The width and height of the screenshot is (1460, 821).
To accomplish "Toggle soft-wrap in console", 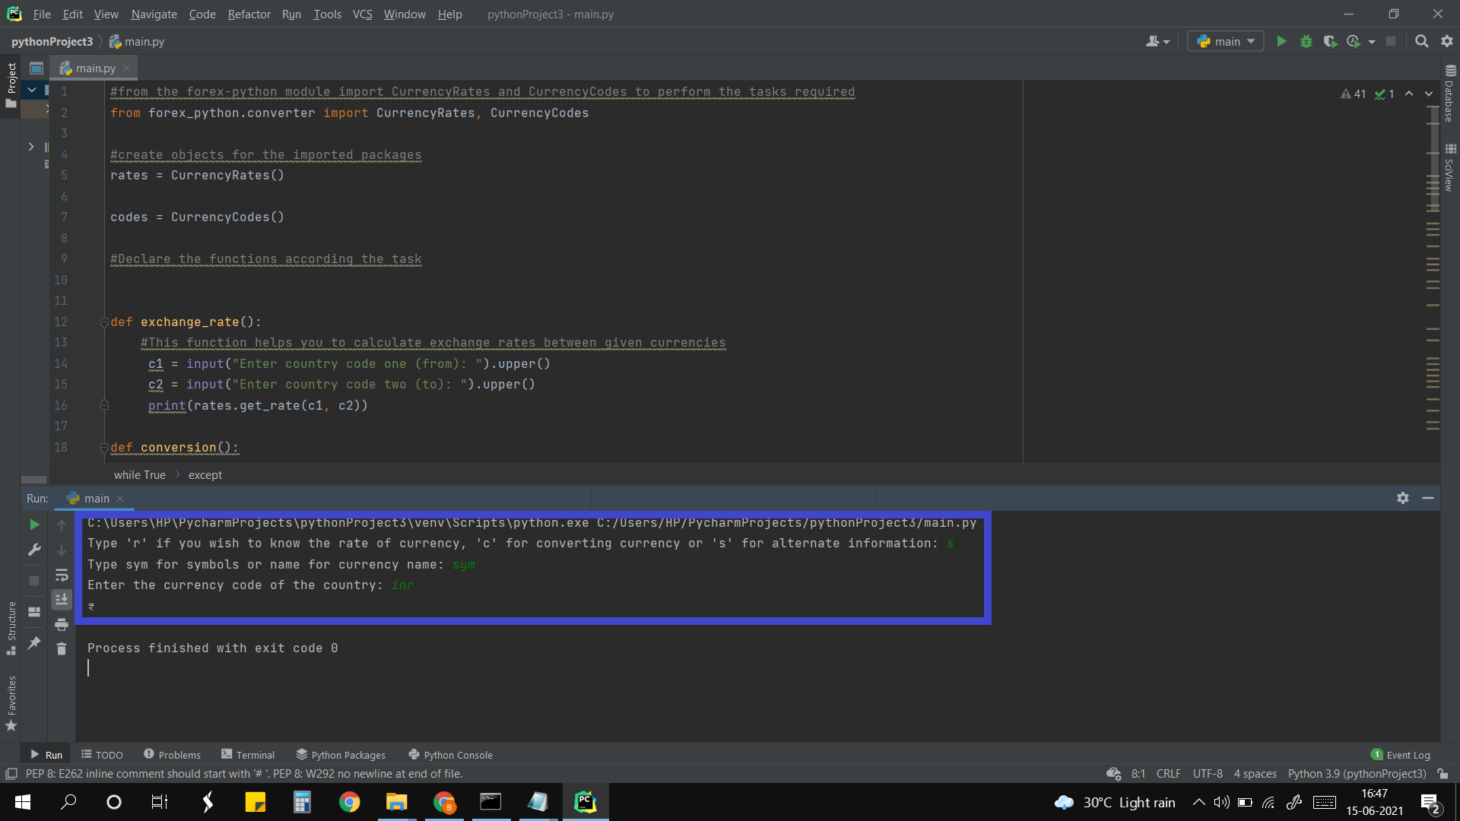I will pos(62,575).
